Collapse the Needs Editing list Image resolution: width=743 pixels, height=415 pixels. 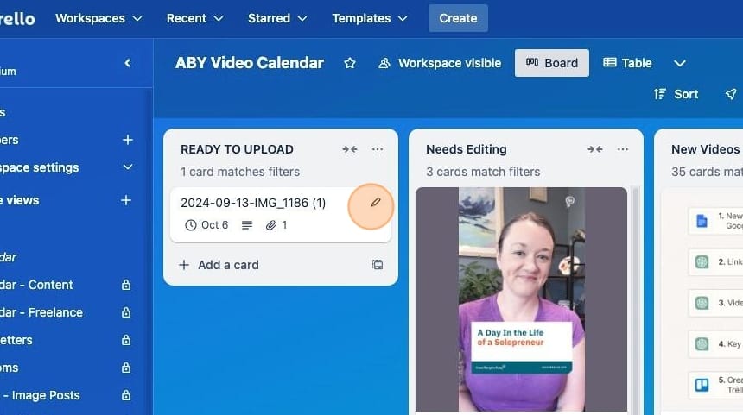point(594,149)
